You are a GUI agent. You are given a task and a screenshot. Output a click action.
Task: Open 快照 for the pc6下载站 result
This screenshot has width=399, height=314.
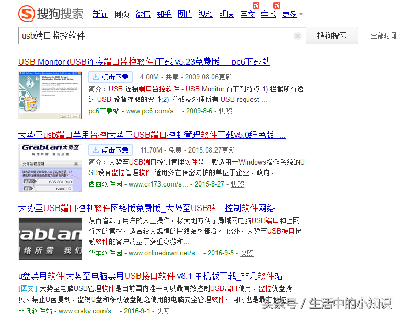tap(225, 111)
